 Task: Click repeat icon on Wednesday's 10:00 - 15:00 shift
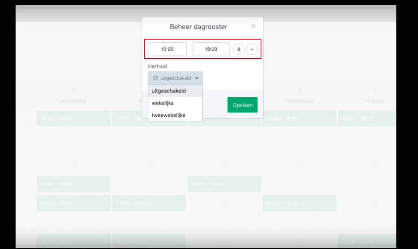pyautogui.click(x=256, y=184)
